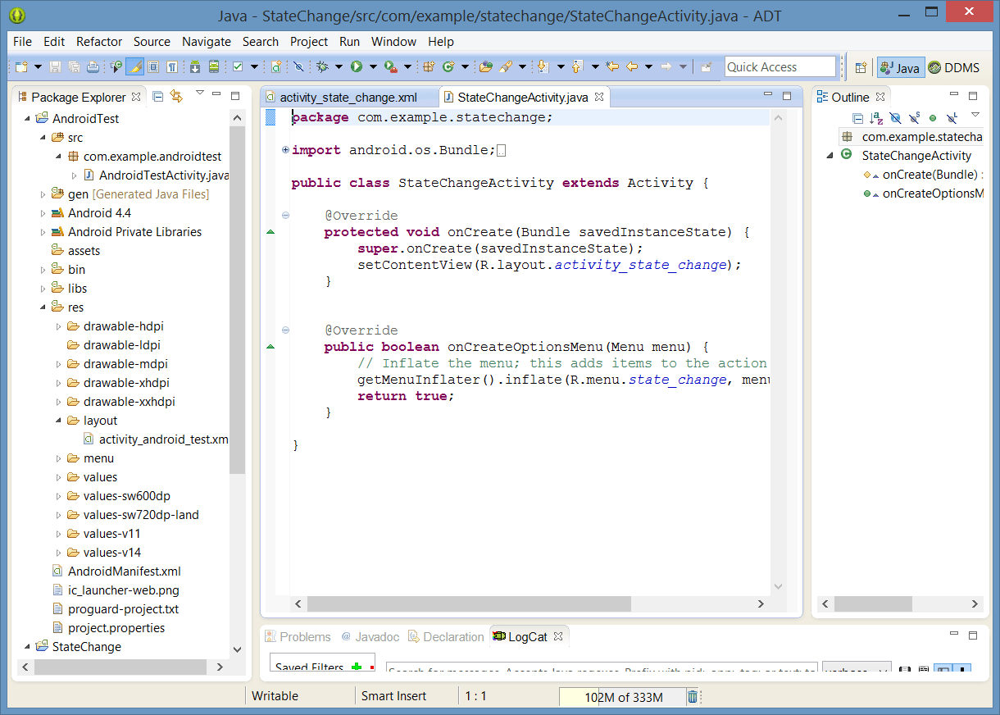Open the Refactor menu

click(99, 42)
